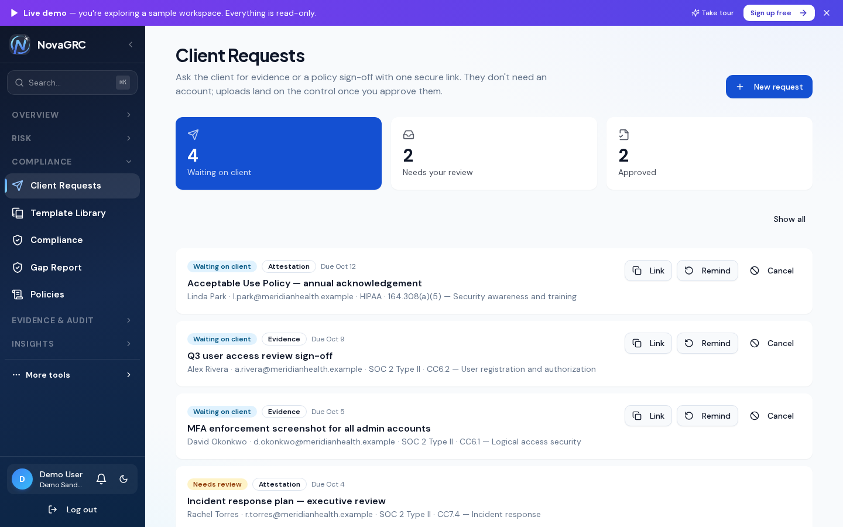Screen dimensions: 843x527
Task: Cancel the Acceptable Use Policy request
Action: point(772,271)
